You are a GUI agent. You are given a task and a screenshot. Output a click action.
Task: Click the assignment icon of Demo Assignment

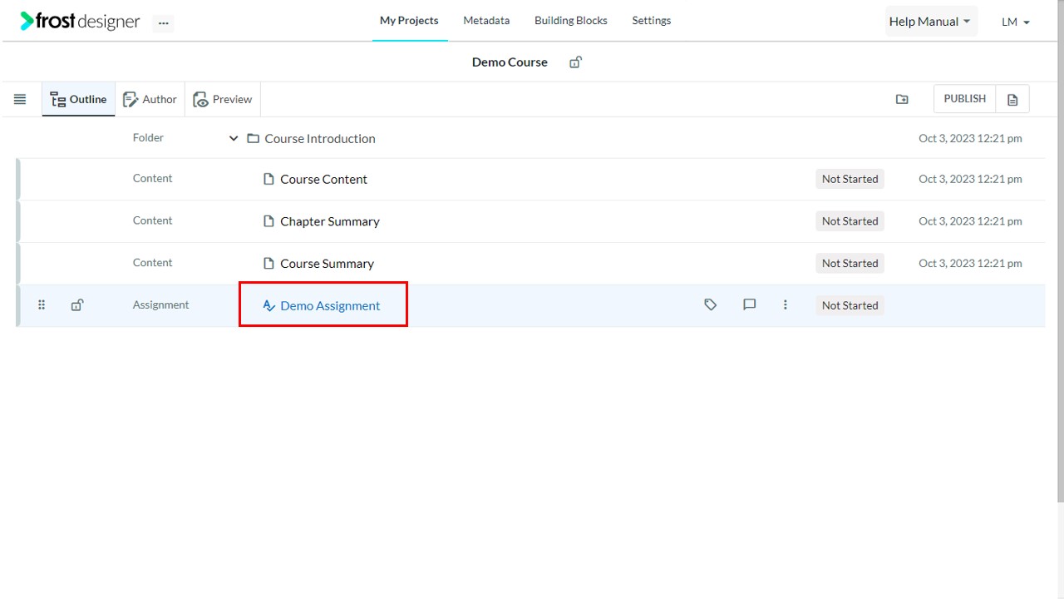click(268, 305)
